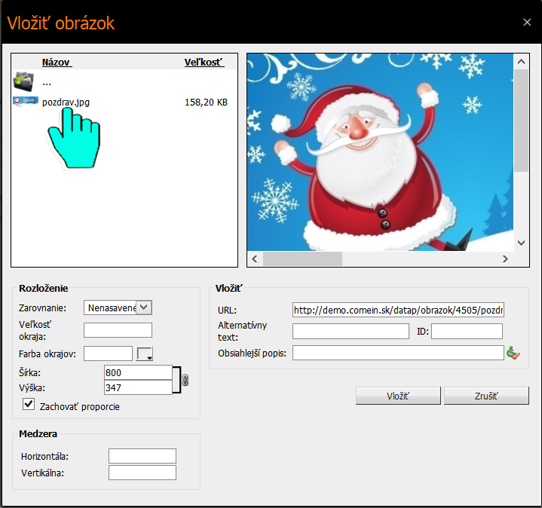The image size is (542, 508).
Task: Click the long description editor icon
Action: [x=513, y=353]
